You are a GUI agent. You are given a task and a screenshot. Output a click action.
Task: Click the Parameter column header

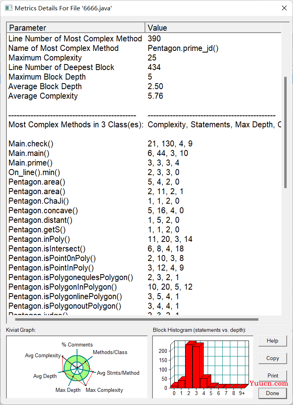76,27
